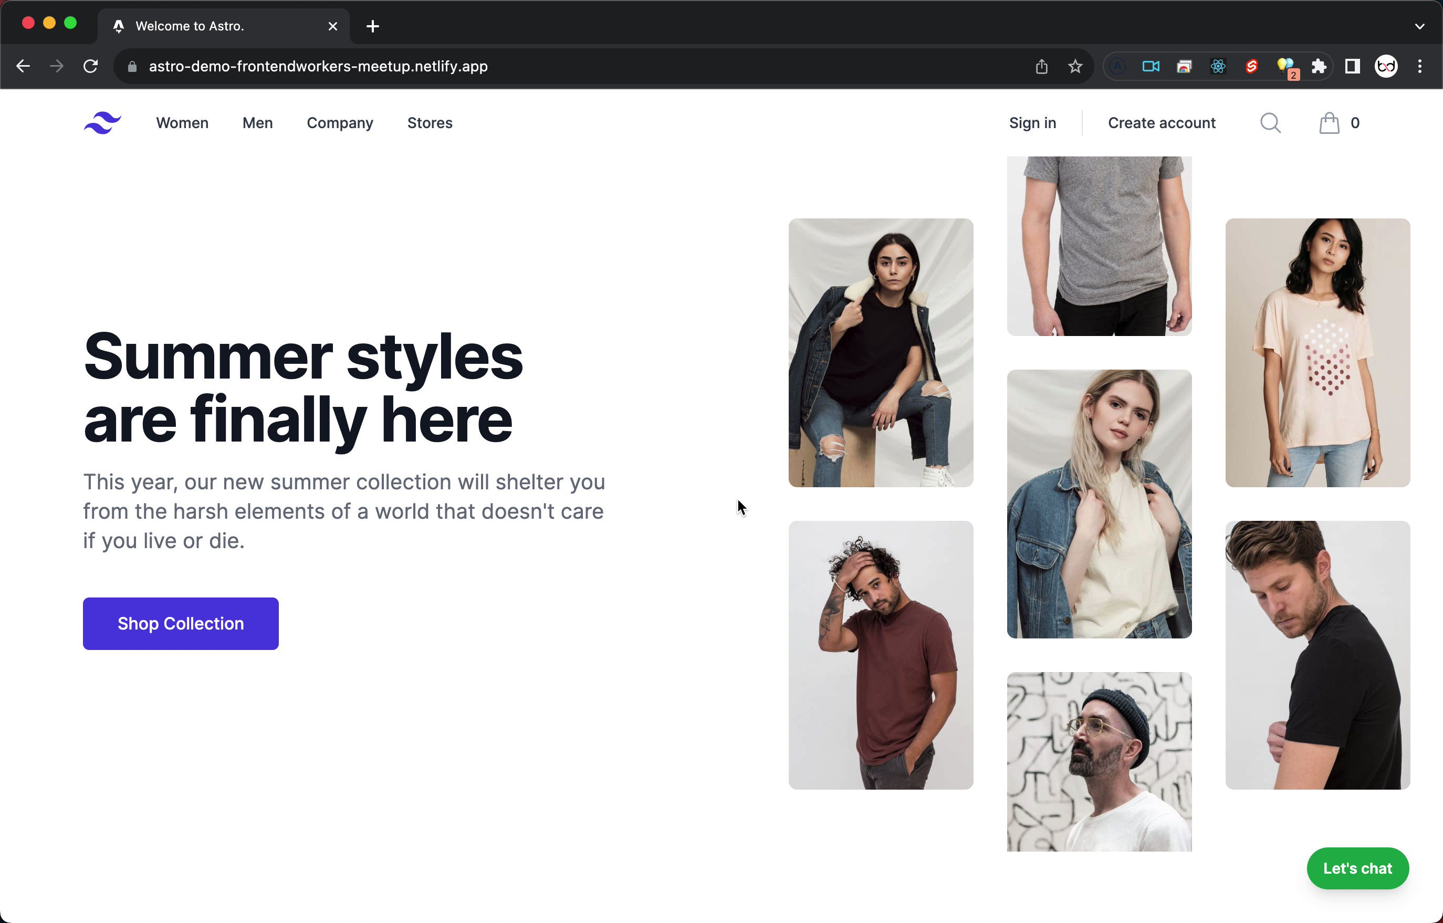The image size is (1443, 923).
Task: Click the rainbow window extension icon
Action: click(1184, 66)
